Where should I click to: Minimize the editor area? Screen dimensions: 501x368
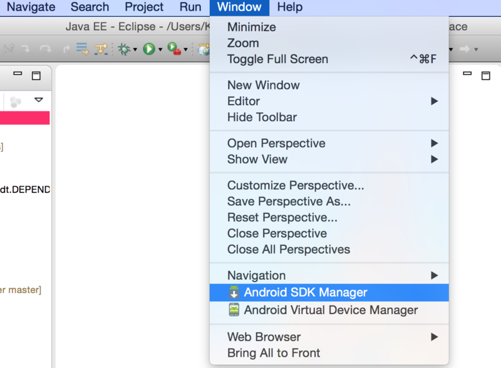(x=467, y=73)
